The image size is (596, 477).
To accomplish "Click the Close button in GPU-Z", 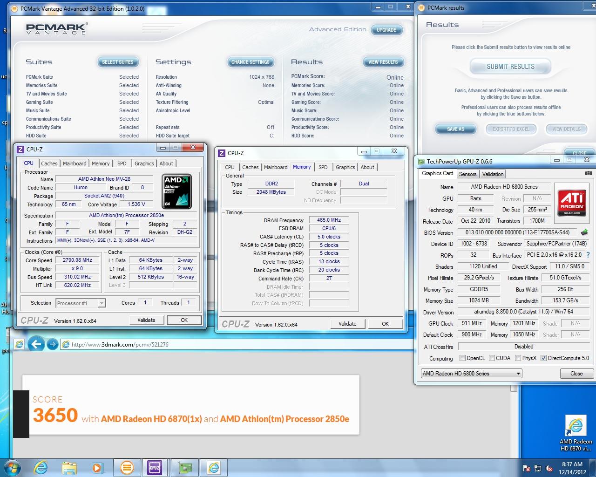I will [x=576, y=374].
